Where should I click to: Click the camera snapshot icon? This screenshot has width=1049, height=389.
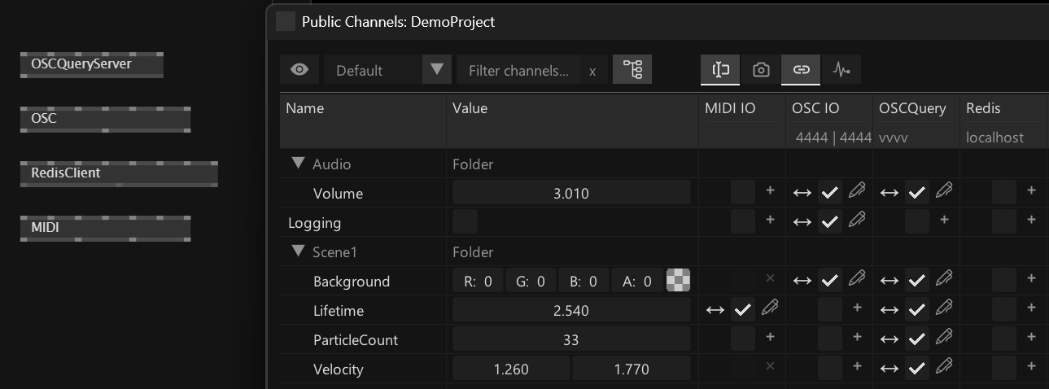click(x=761, y=70)
